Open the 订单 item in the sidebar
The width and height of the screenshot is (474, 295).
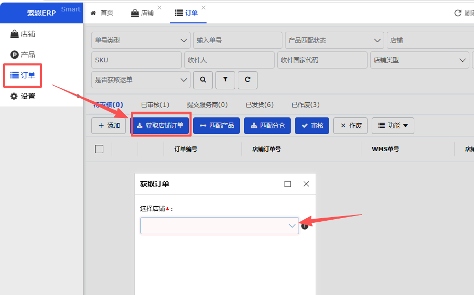pyautogui.click(x=23, y=75)
